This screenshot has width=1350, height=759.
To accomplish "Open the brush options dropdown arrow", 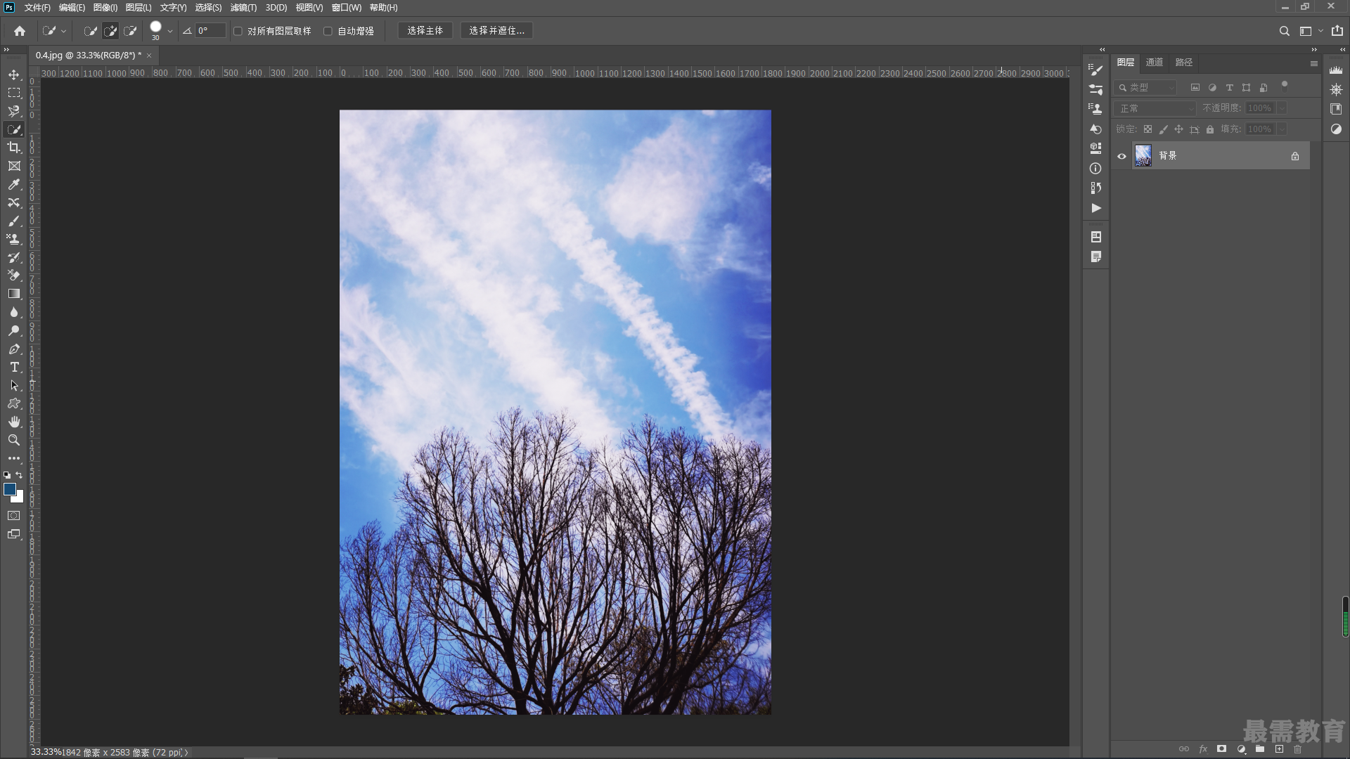I will click(x=170, y=31).
